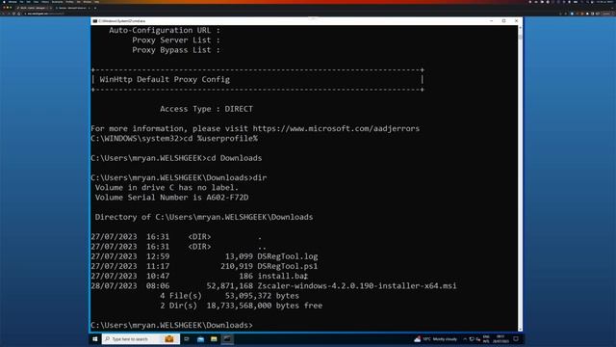The width and height of the screenshot is (616, 347).
Task: Open the taskbar clock and date
Action: point(500,338)
